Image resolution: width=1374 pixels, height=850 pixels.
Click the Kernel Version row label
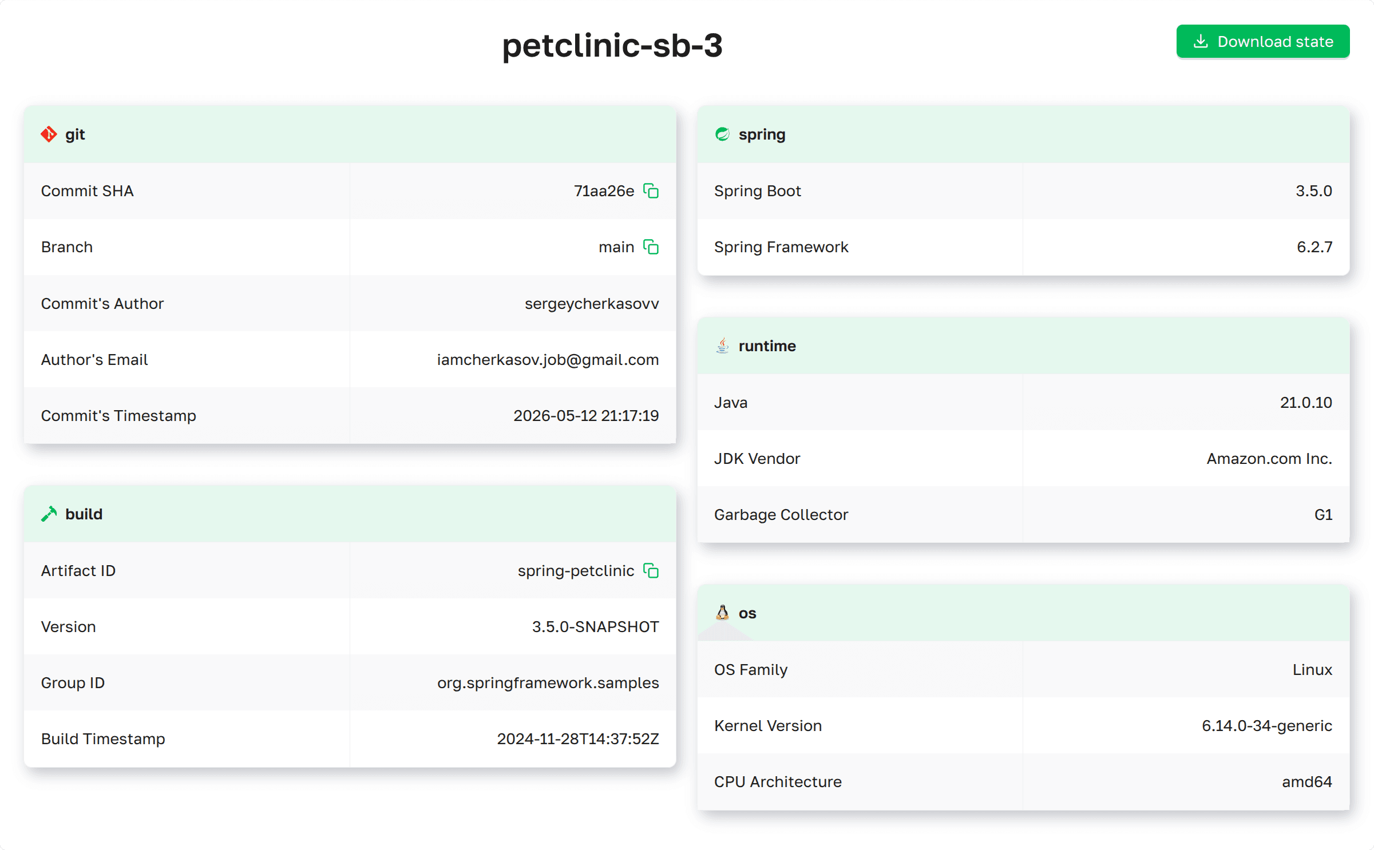pyautogui.click(x=768, y=726)
